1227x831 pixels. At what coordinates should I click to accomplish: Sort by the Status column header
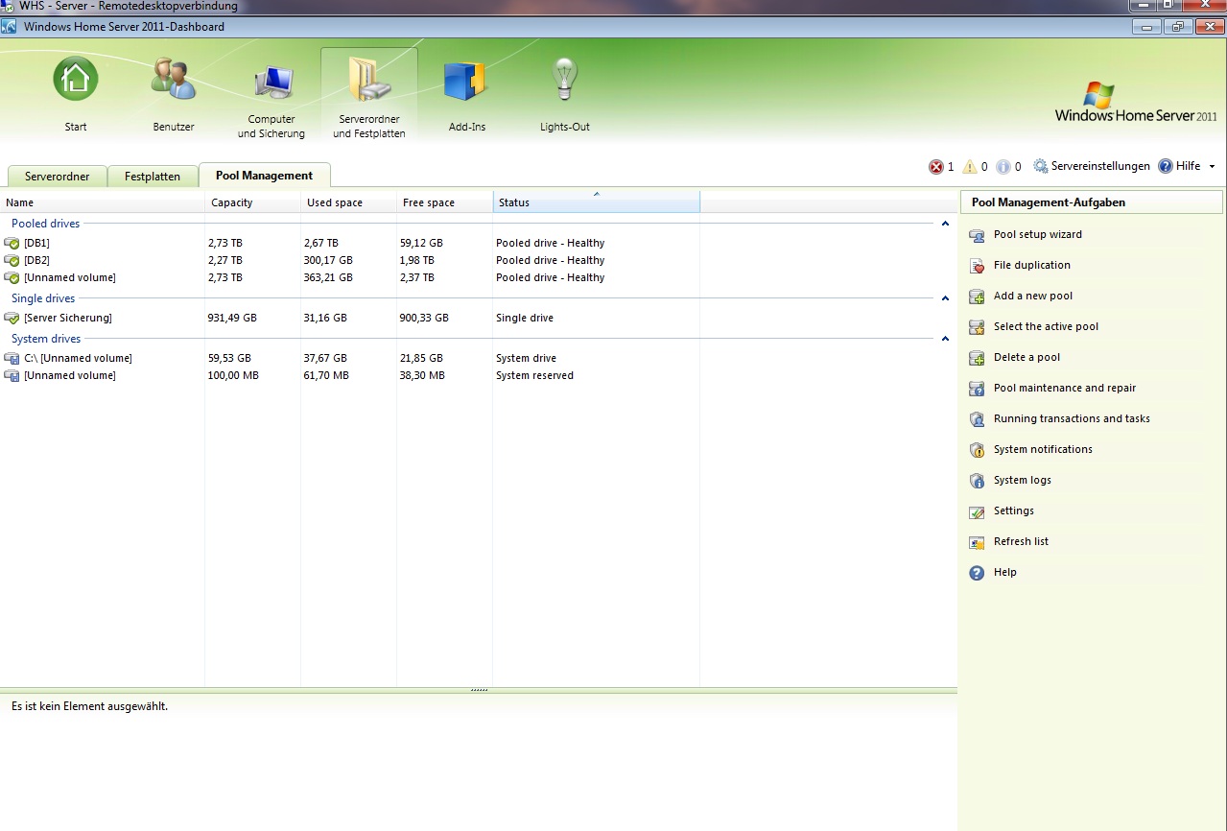coord(597,202)
